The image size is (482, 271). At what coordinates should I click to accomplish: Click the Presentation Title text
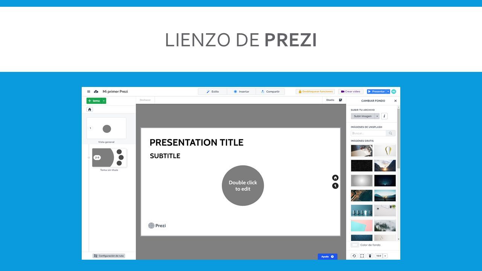click(197, 143)
